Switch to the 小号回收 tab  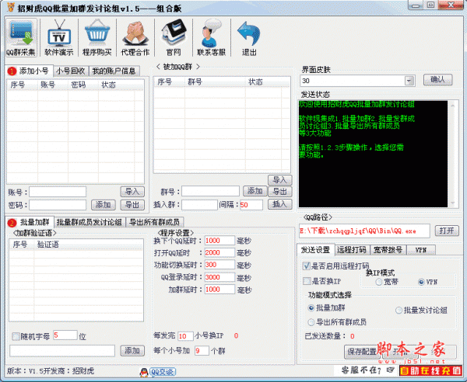(71, 71)
